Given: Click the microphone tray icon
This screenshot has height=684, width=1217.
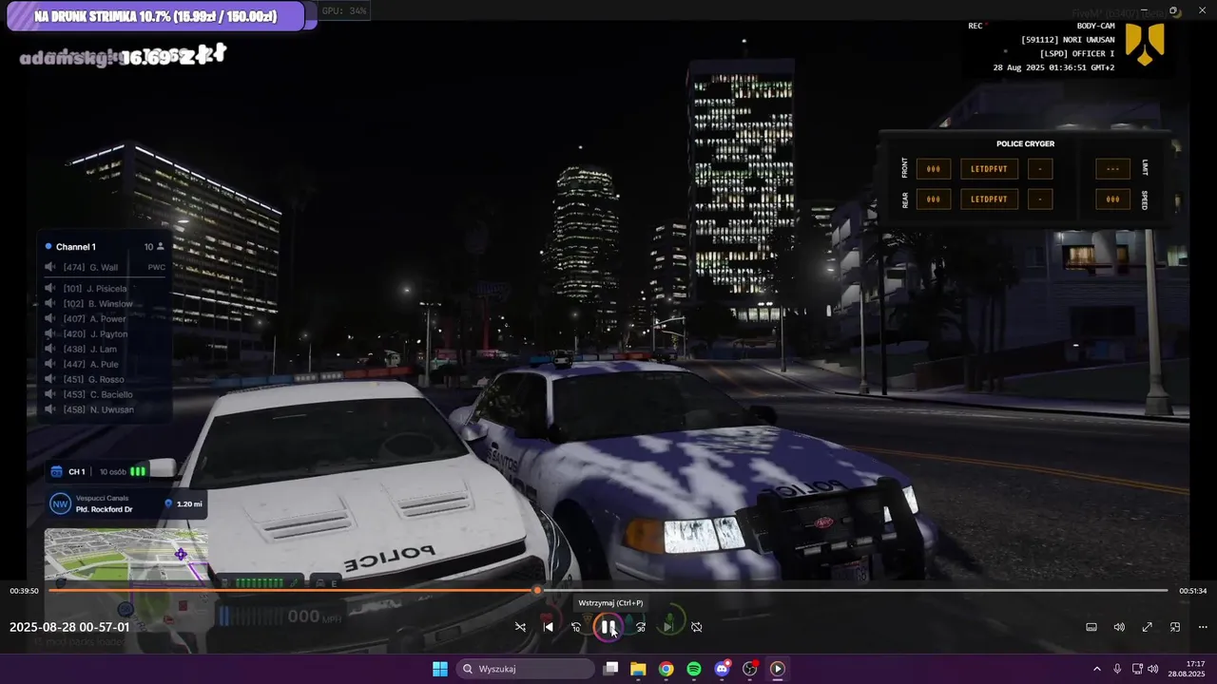Looking at the screenshot, I should [x=1117, y=669].
